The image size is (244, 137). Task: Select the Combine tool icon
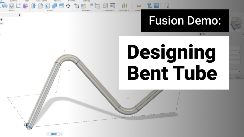pos(54,6)
